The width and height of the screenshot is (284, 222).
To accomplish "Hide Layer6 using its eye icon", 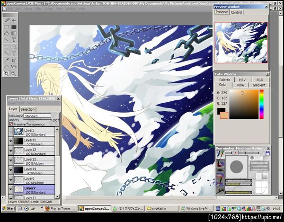I will (11, 179).
